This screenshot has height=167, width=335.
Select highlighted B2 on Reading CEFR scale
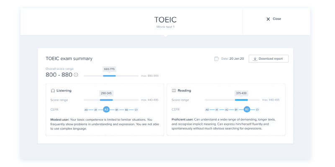coord(247,110)
